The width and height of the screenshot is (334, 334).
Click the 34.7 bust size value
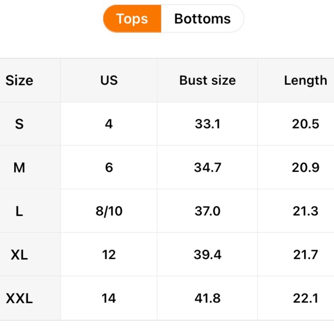[207, 168]
